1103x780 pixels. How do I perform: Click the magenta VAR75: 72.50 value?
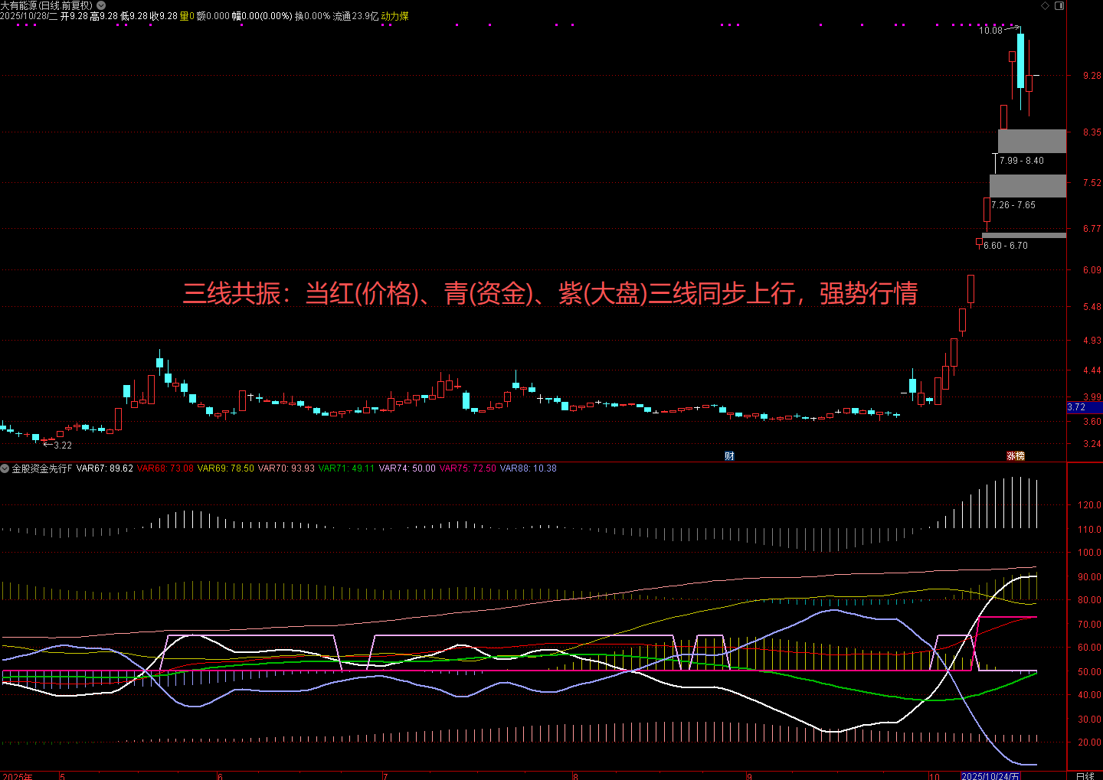(x=468, y=468)
